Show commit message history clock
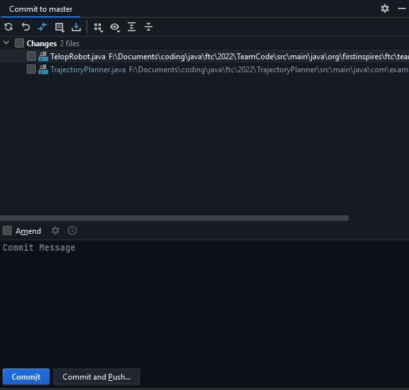This screenshot has width=409, height=390. (72, 230)
